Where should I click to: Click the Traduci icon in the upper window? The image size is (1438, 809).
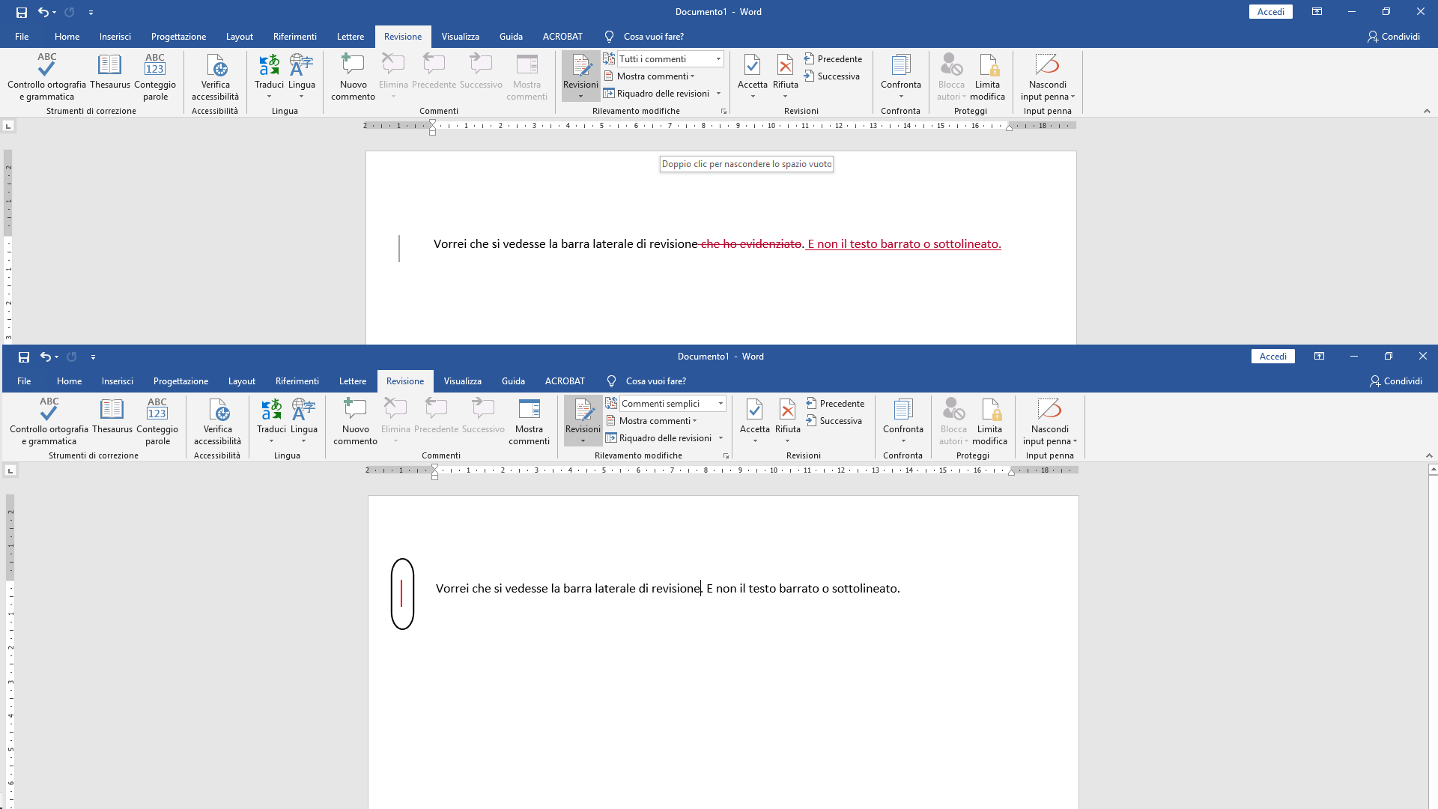point(270,65)
